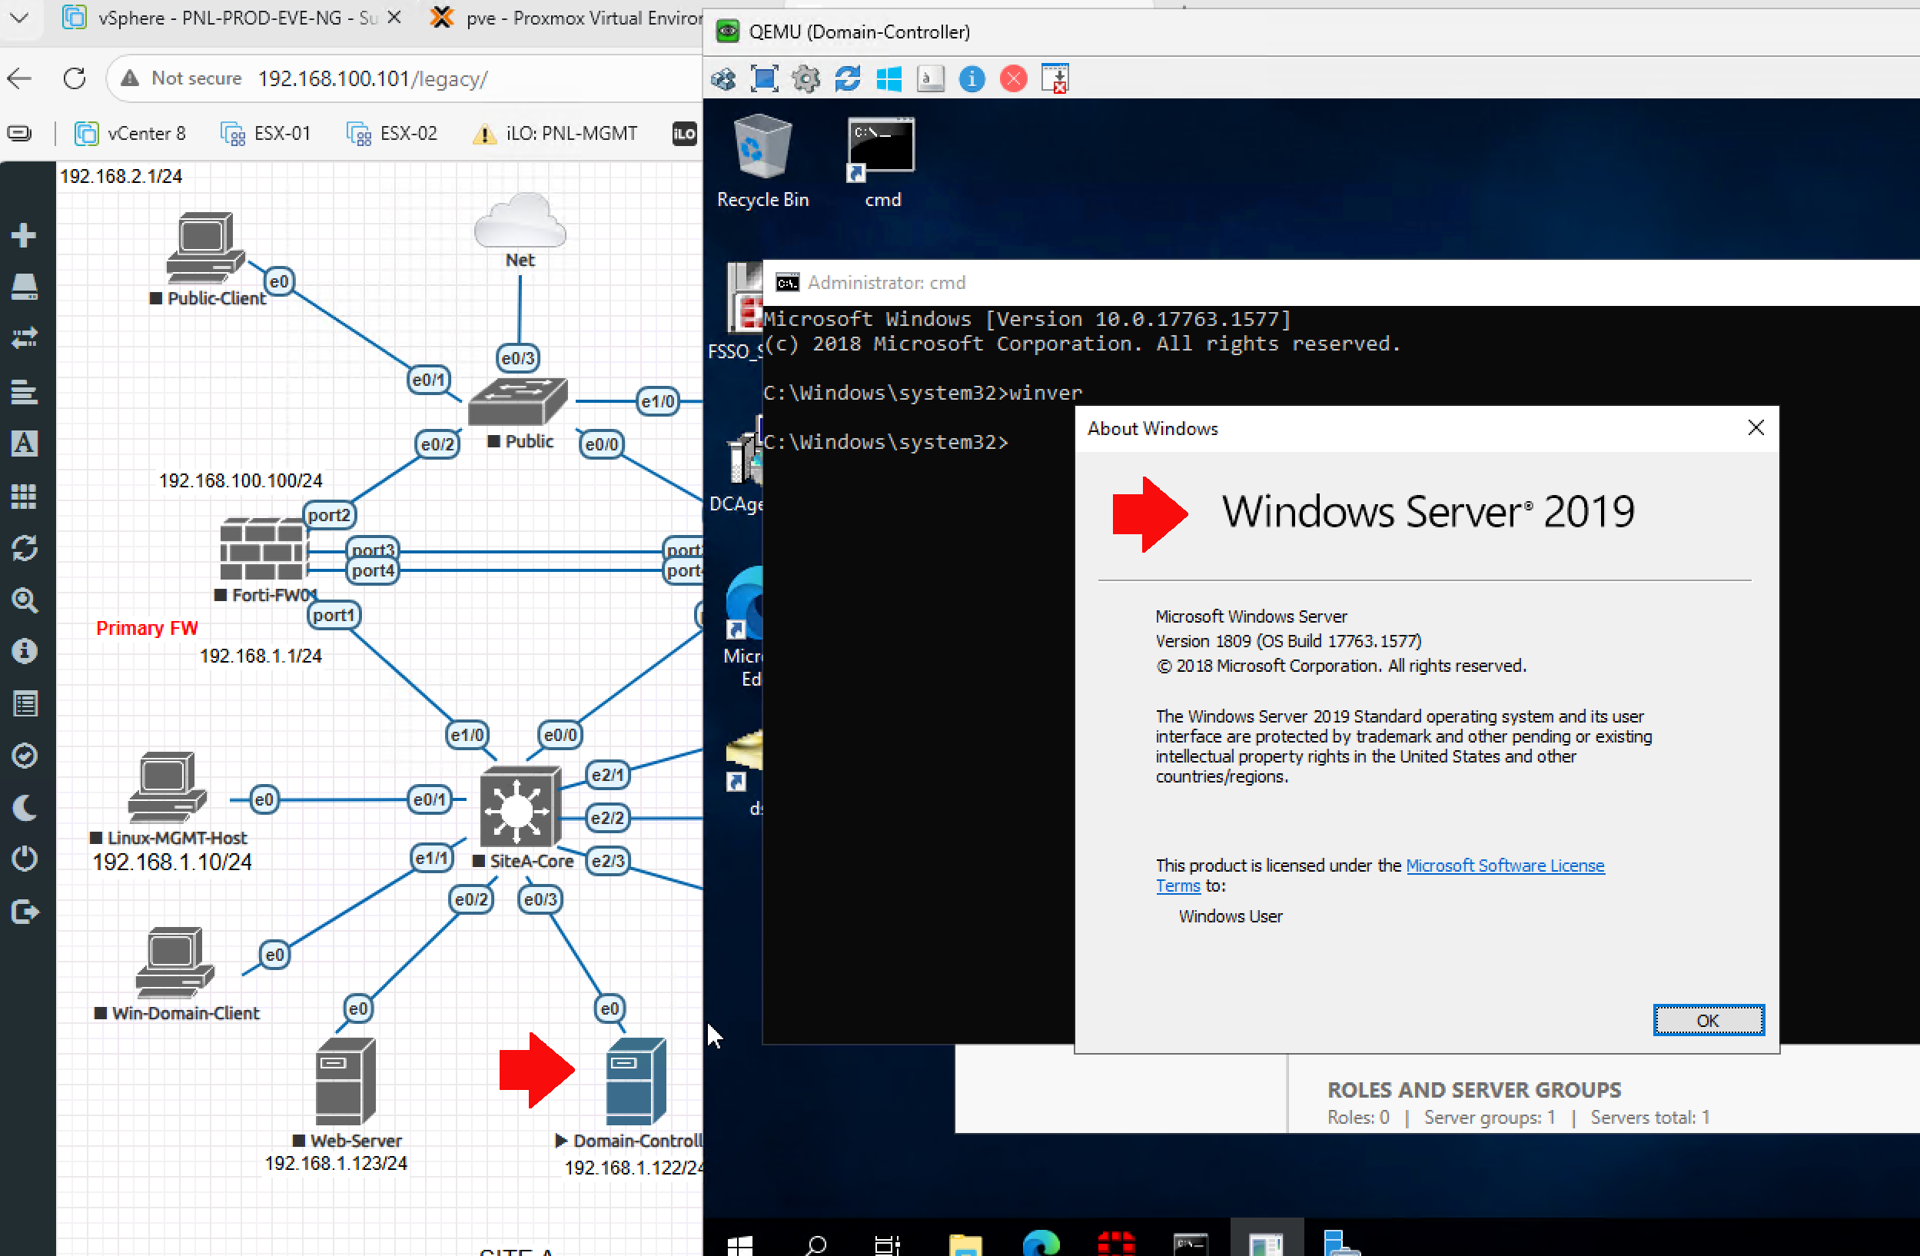Open the gear settings icon in the viewer toolbar
This screenshot has width=1920, height=1256.
coord(805,78)
